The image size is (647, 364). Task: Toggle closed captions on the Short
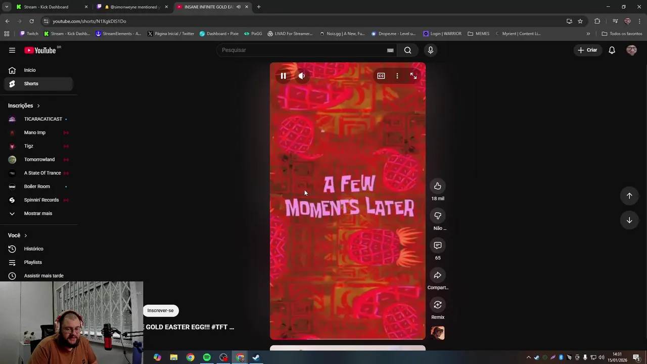(381, 76)
